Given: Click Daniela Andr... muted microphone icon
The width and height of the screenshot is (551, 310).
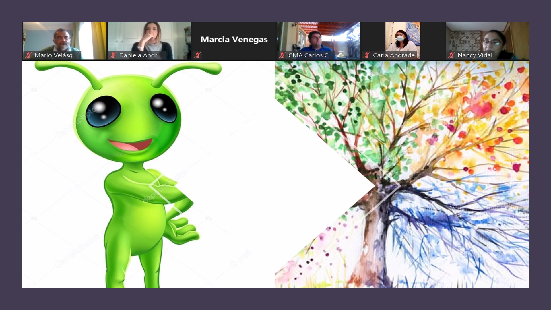Looking at the screenshot, I should pyautogui.click(x=113, y=55).
